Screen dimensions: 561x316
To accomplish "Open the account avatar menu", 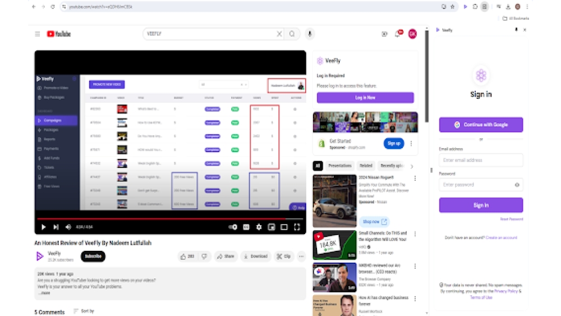I will point(412,34).
